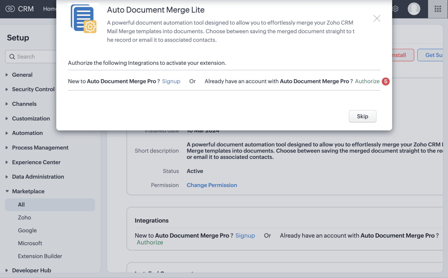Click Signup link in Integrations section
448x278 pixels.
pyautogui.click(x=245, y=235)
